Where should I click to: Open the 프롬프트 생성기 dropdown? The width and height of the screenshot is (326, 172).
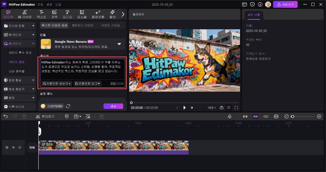(x=56, y=84)
